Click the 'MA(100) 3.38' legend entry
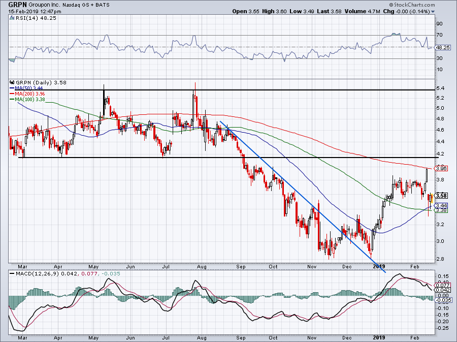This screenshot has width=457, height=342. (27, 99)
